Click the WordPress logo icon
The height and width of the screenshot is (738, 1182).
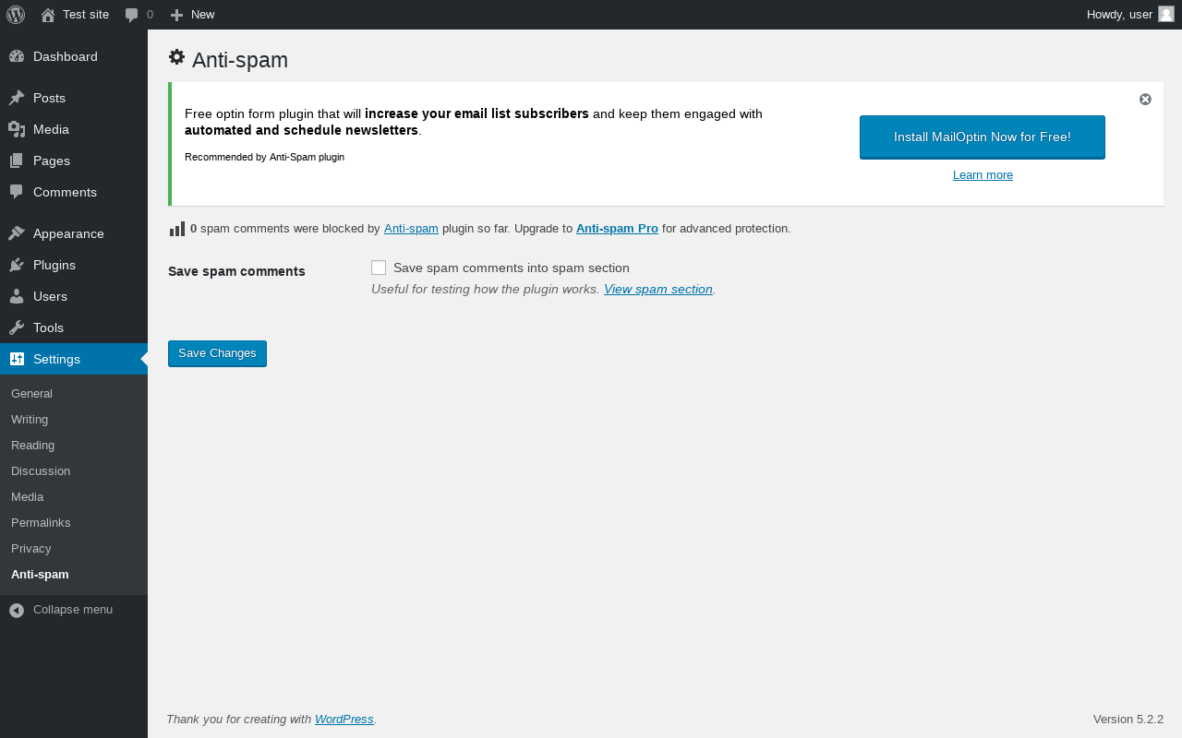16,15
